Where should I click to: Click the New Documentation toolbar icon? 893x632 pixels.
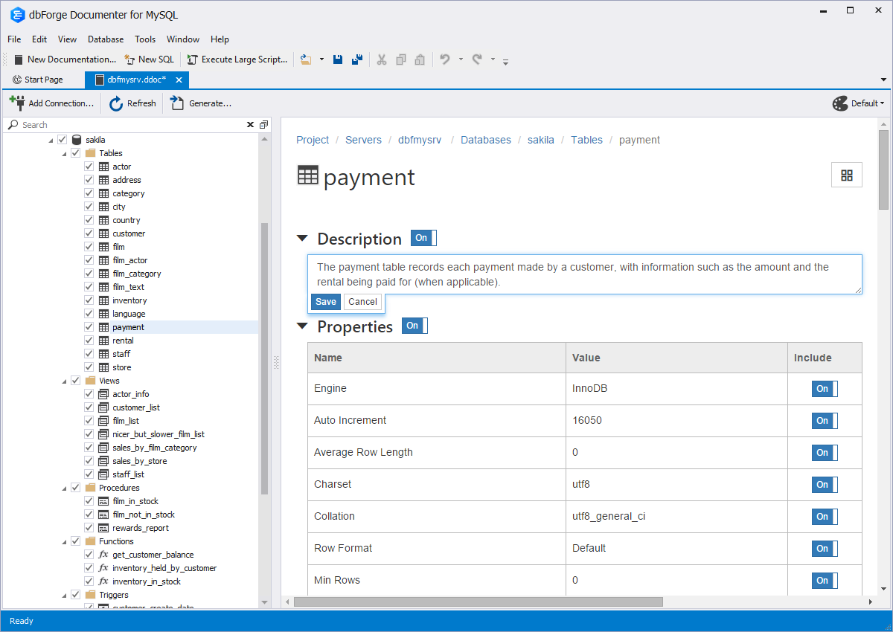coord(19,59)
